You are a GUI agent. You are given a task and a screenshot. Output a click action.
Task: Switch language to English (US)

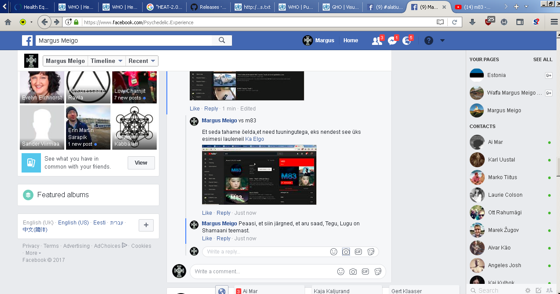click(74, 223)
